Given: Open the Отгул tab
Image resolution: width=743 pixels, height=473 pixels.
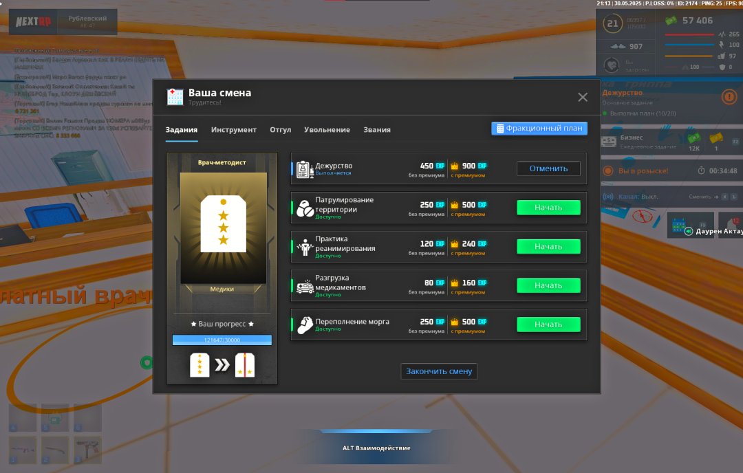Looking at the screenshot, I should [x=281, y=130].
